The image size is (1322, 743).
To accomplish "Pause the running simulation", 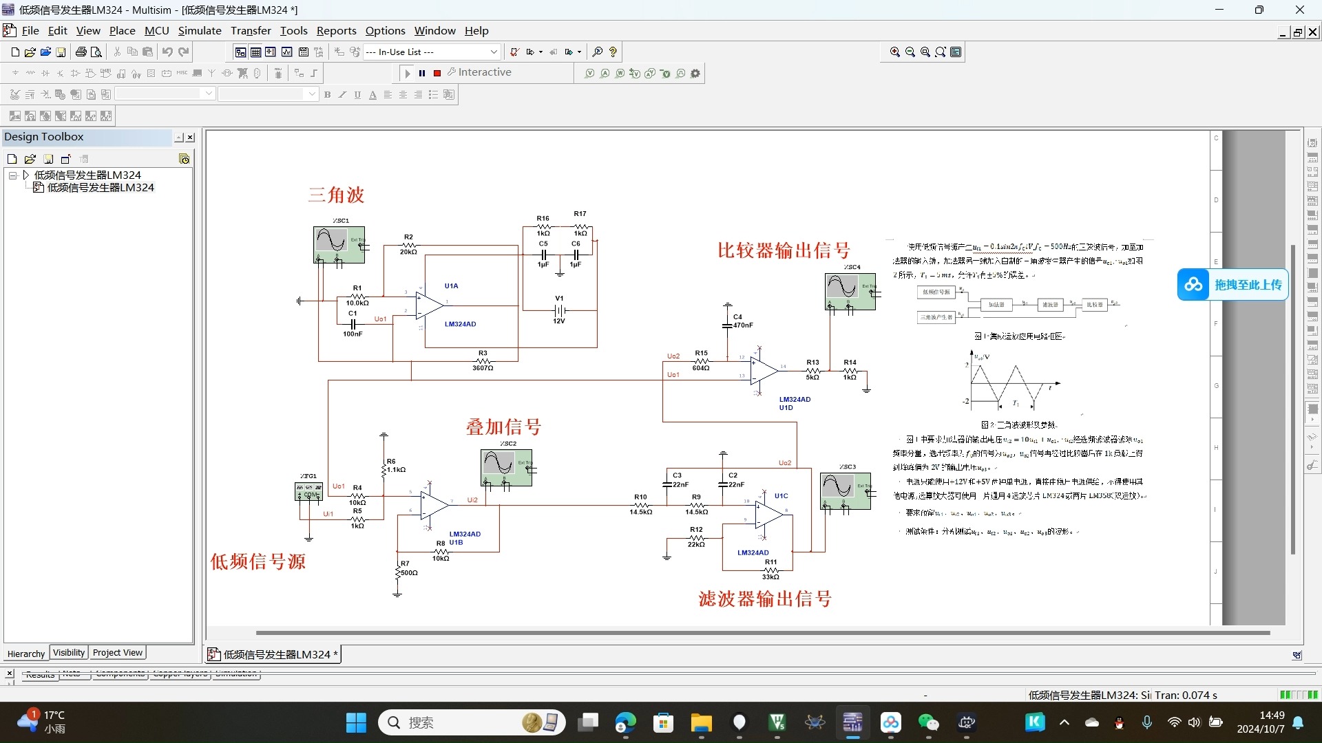I will click(422, 73).
